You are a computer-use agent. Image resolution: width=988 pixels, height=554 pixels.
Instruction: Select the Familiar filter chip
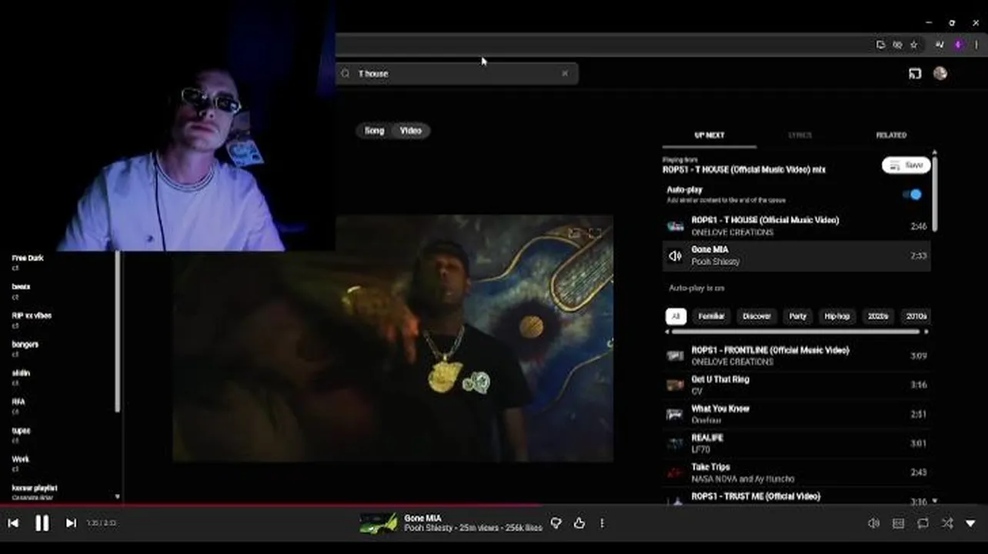point(711,316)
